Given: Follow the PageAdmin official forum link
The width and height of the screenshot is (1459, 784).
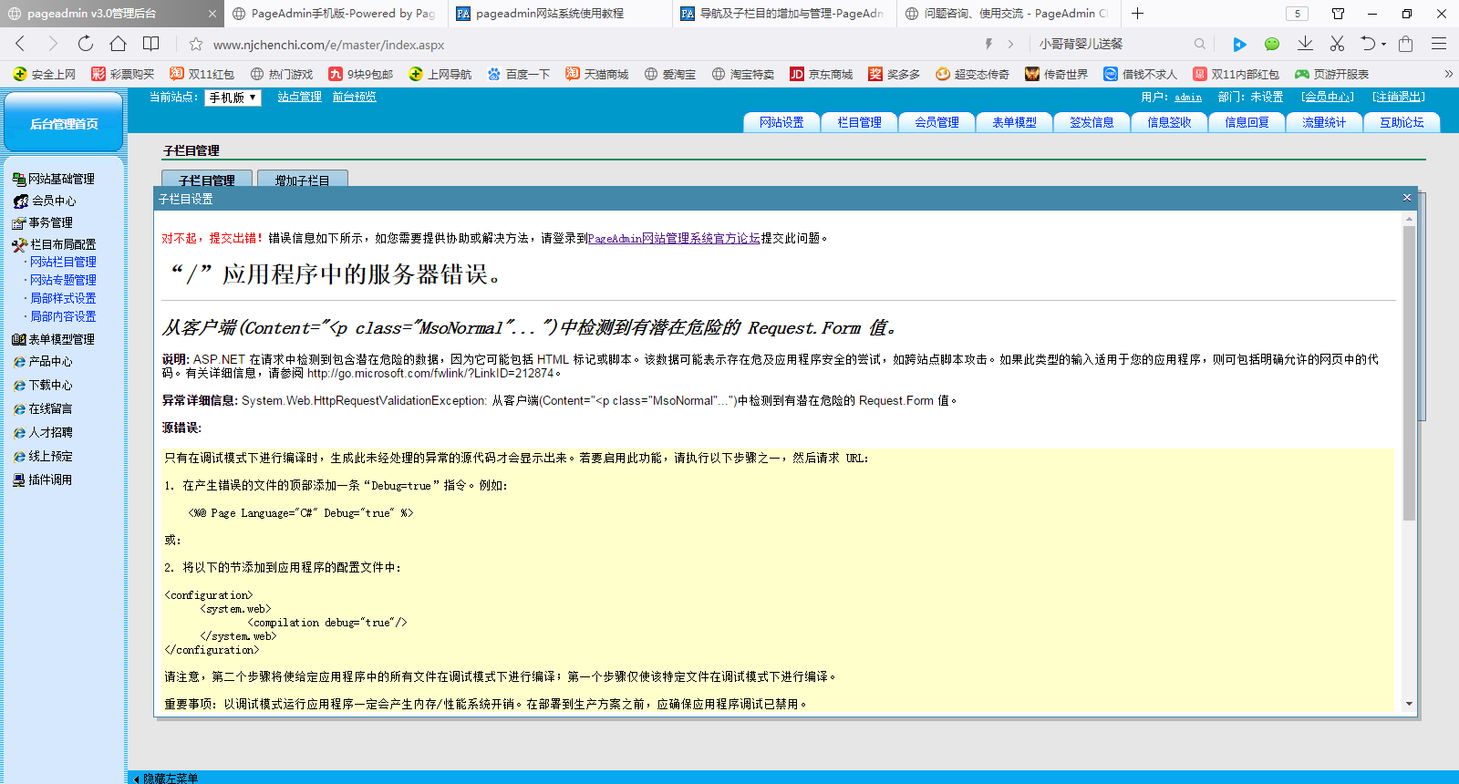Looking at the screenshot, I should [x=674, y=238].
